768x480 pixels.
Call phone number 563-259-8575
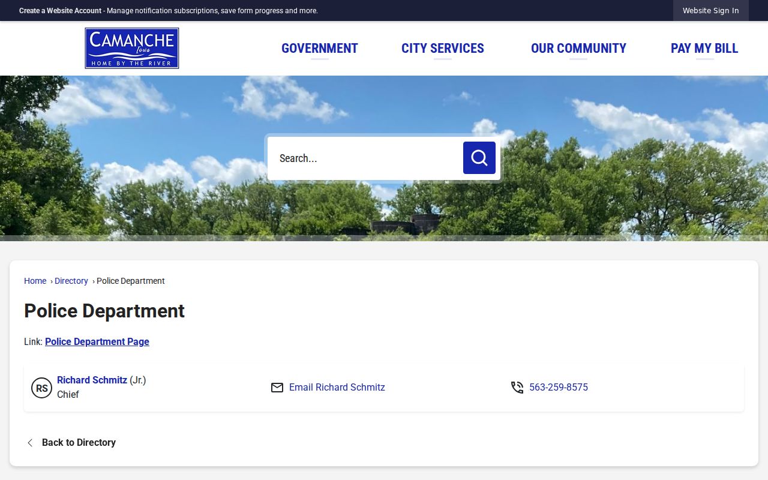[x=559, y=388]
